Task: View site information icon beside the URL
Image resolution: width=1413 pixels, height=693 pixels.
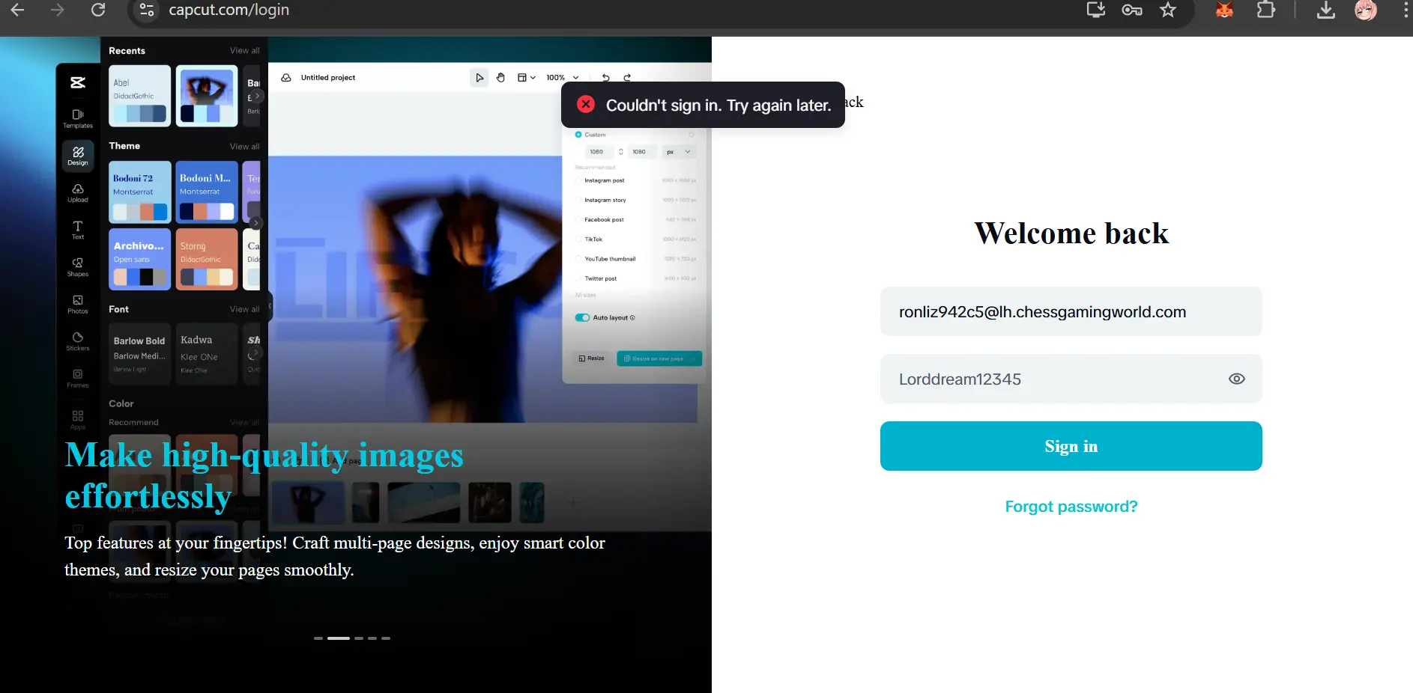Action: pos(147,10)
